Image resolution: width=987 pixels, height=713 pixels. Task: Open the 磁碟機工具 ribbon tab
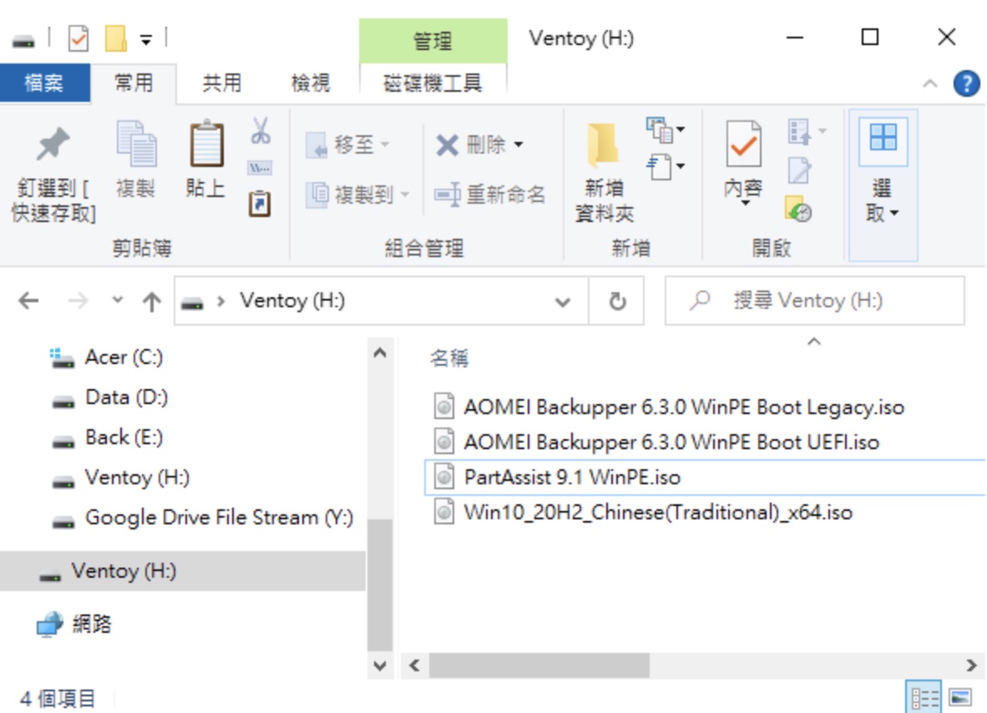pos(433,83)
